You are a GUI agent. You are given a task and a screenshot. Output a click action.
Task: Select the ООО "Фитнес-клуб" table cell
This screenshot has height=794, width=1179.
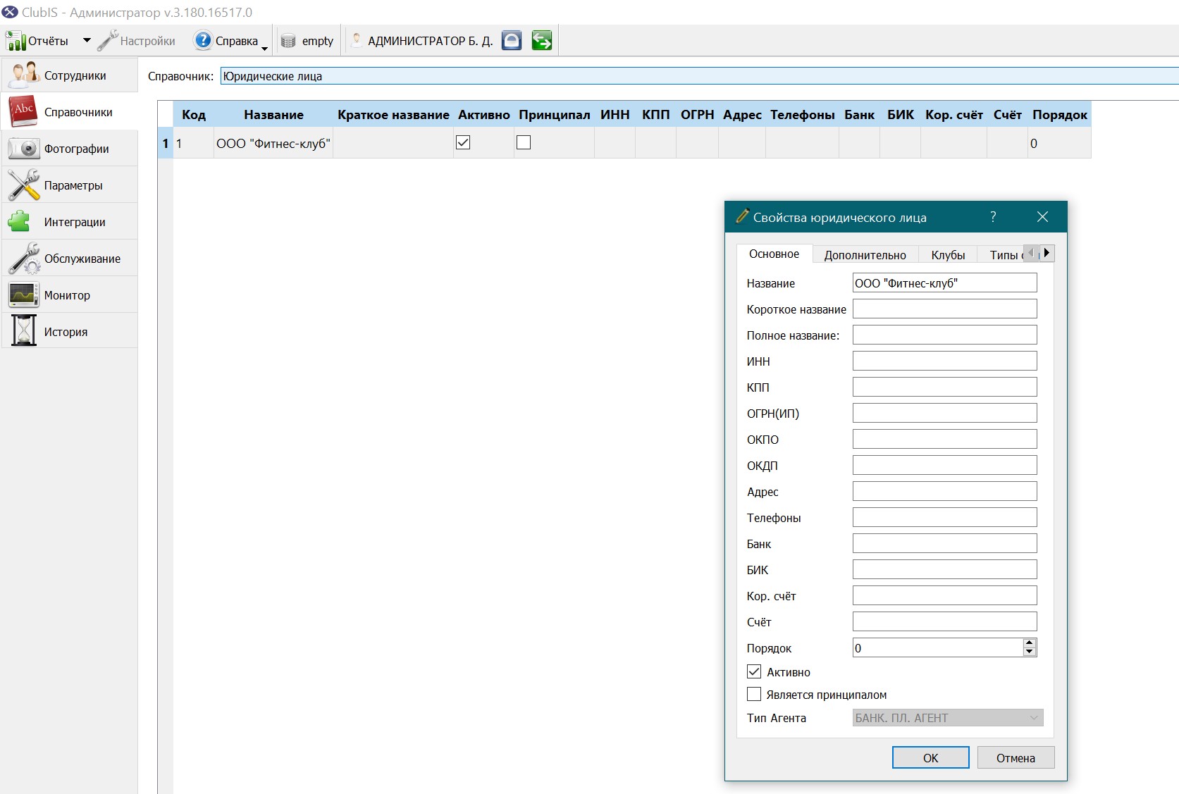[x=273, y=143]
